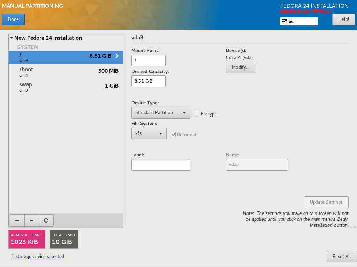
Task: Click the Update Settings button
Action: 326,202
